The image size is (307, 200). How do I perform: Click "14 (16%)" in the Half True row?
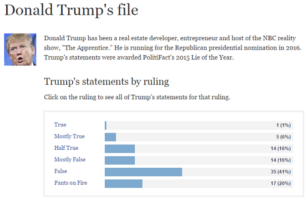click(281, 149)
